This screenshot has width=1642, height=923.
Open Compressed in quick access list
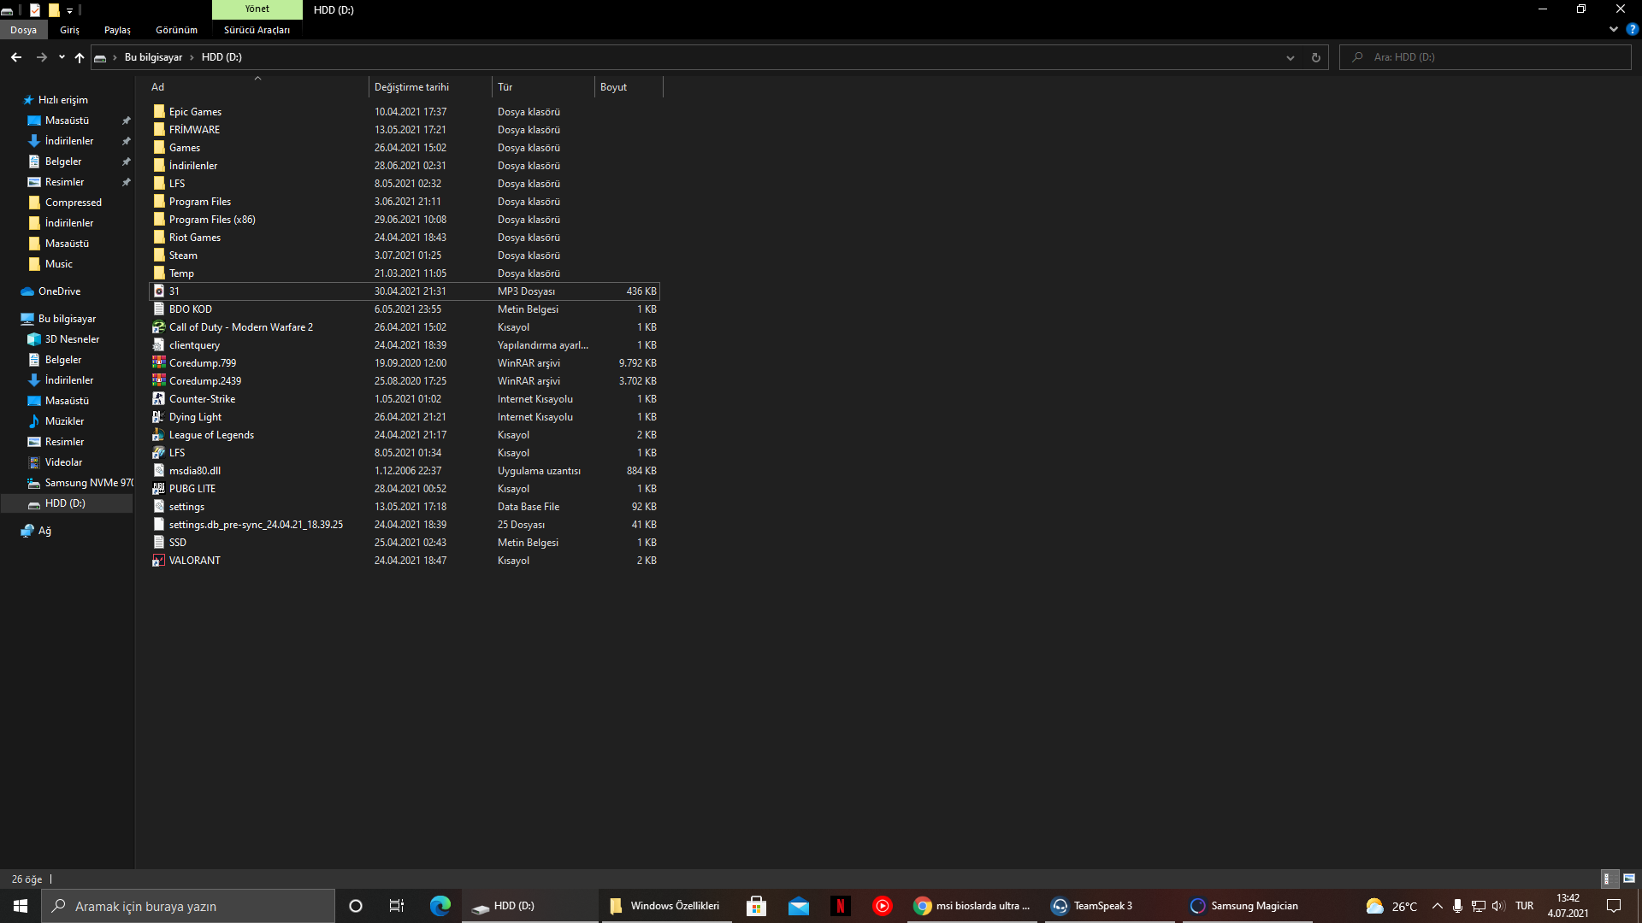point(73,203)
